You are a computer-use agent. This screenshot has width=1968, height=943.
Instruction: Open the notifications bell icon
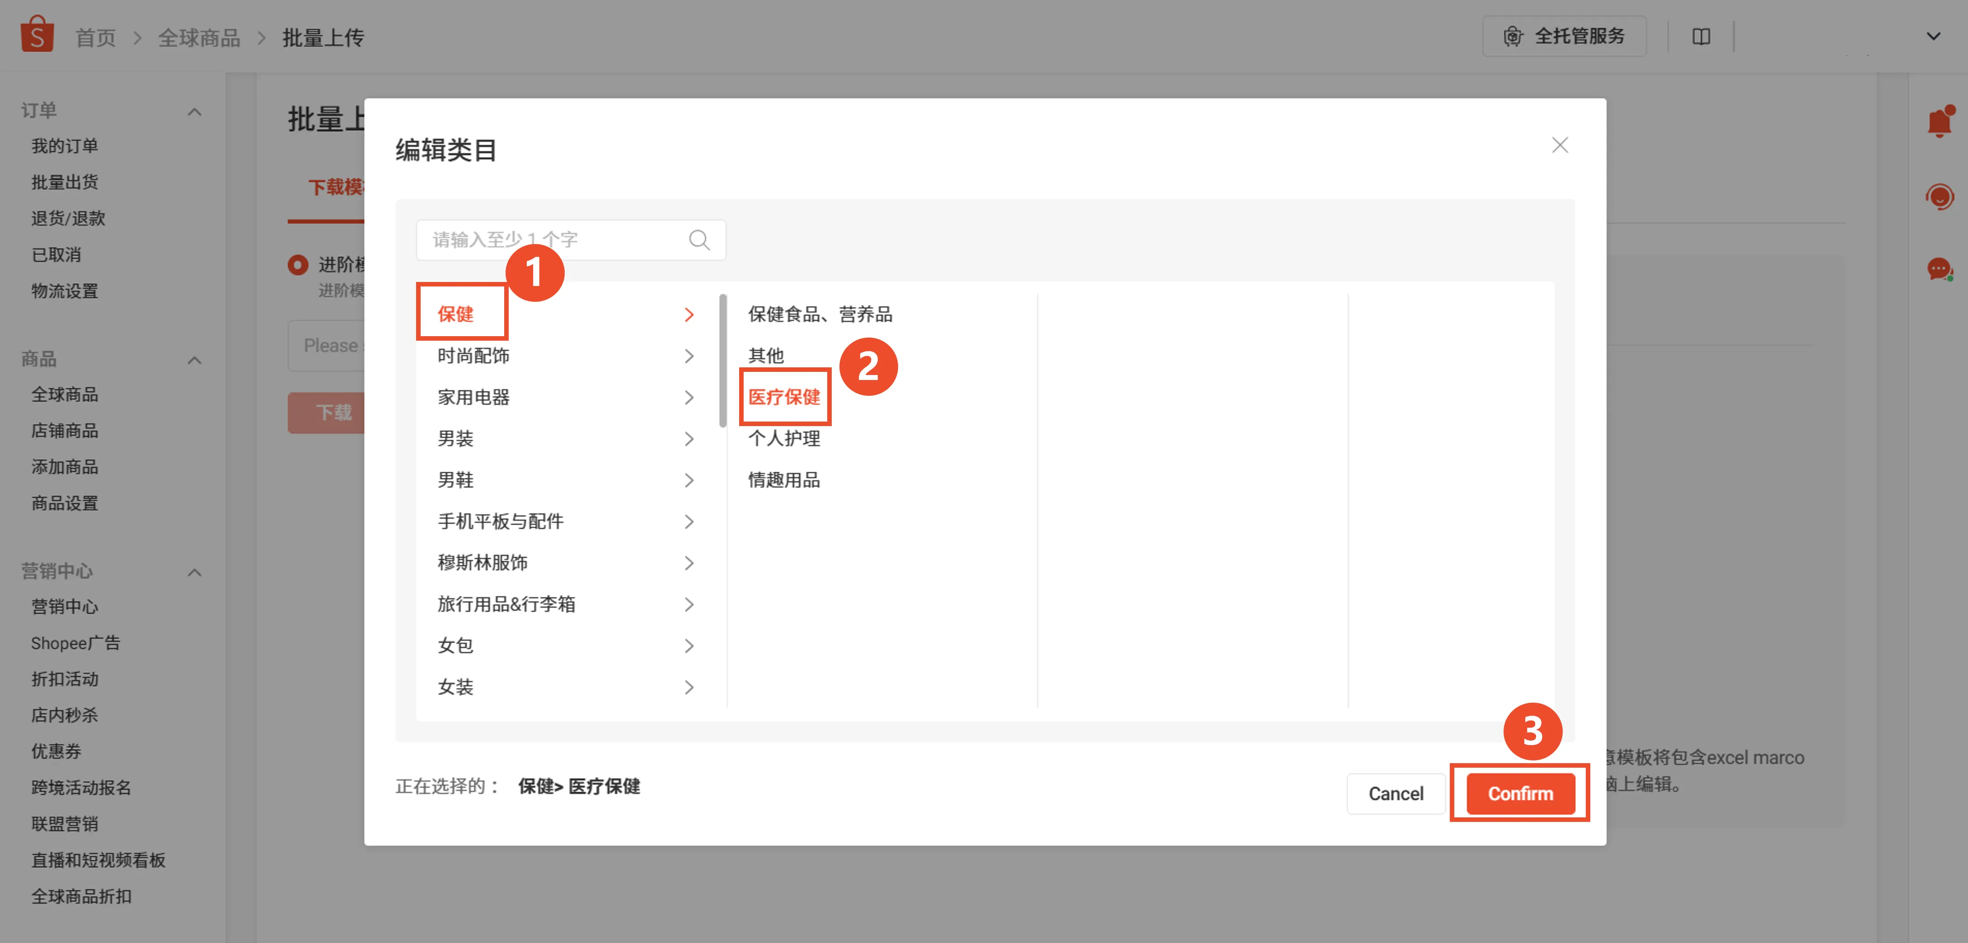point(1940,122)
